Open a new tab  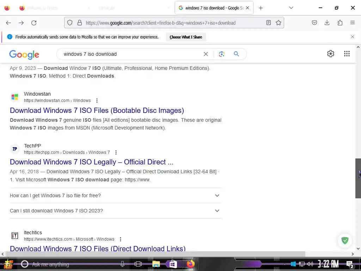[x=261, y=8]
